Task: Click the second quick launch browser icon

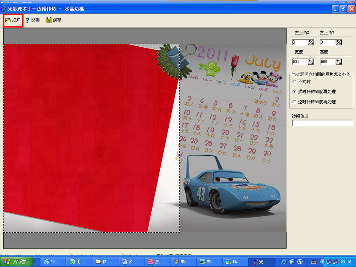Action: (x=292, y=262)
